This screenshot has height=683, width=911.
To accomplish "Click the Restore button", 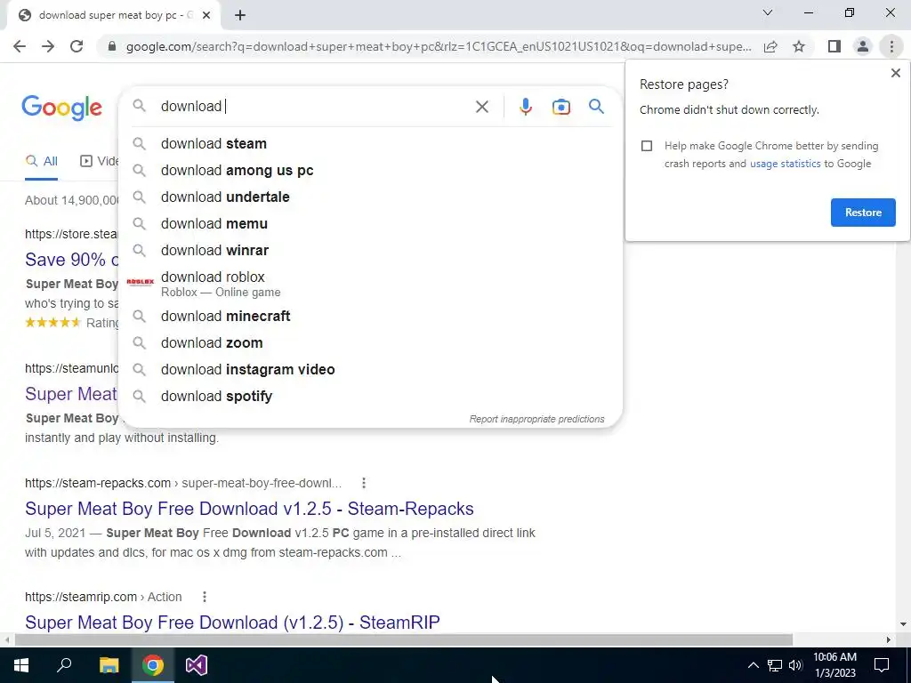I will tap(863, 213).
